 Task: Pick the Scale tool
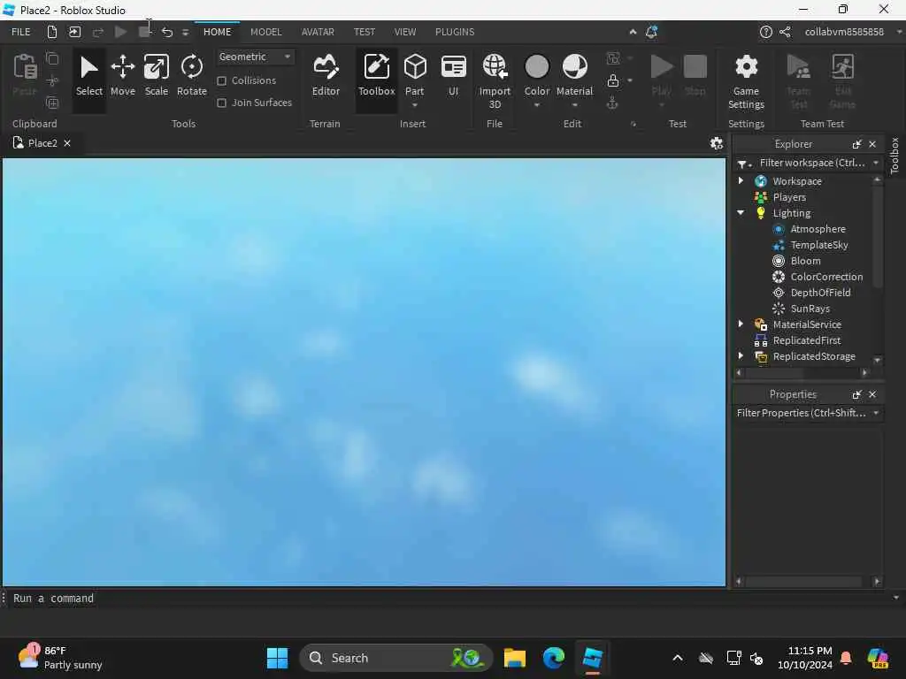click(x=156, y=76)
